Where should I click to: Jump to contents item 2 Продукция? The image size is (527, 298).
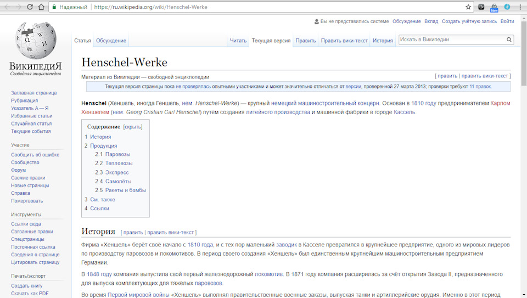pos(103,146)
